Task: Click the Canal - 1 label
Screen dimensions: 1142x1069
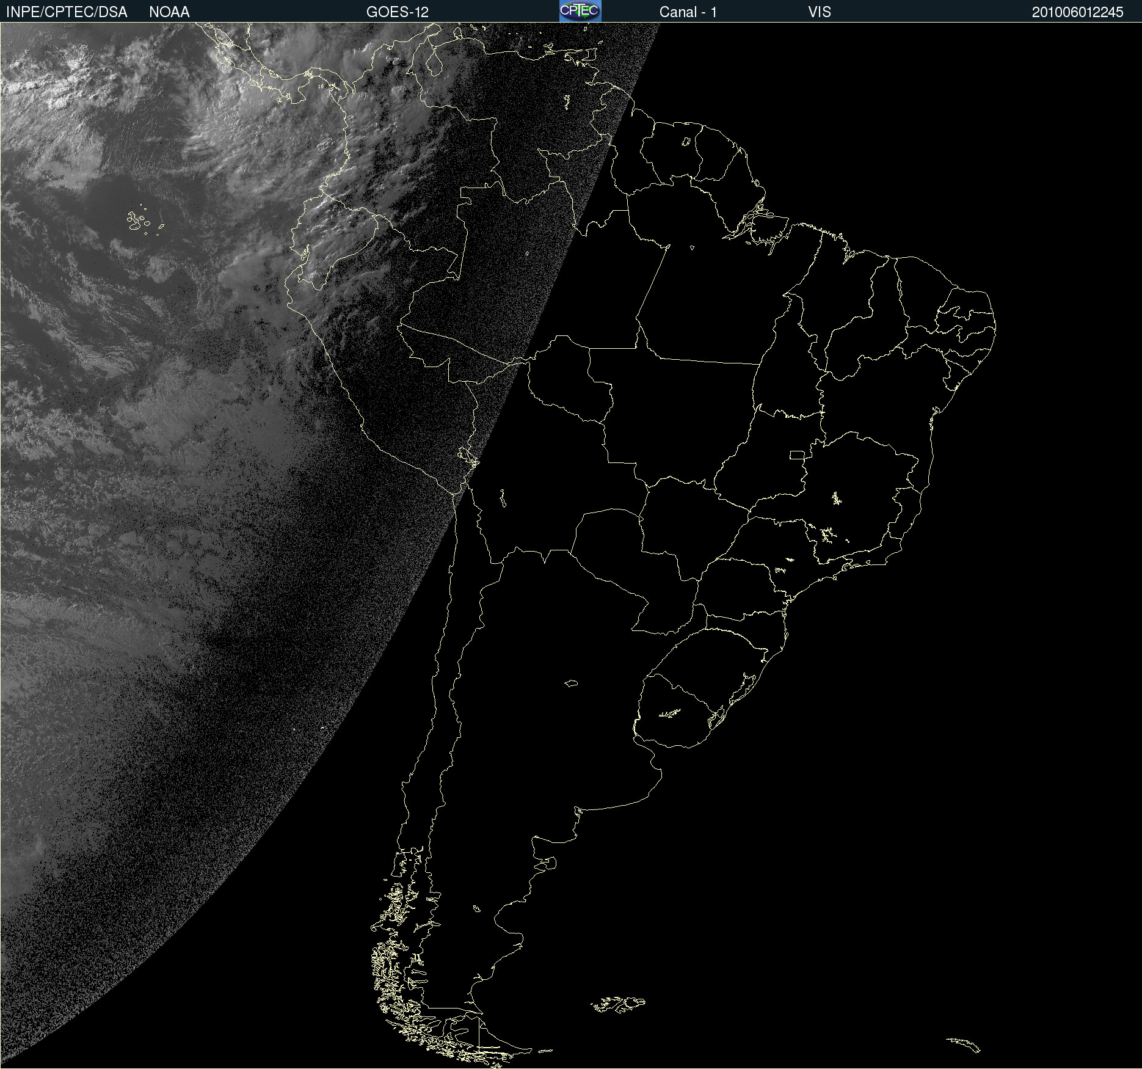Action: [x=688, y=12]
